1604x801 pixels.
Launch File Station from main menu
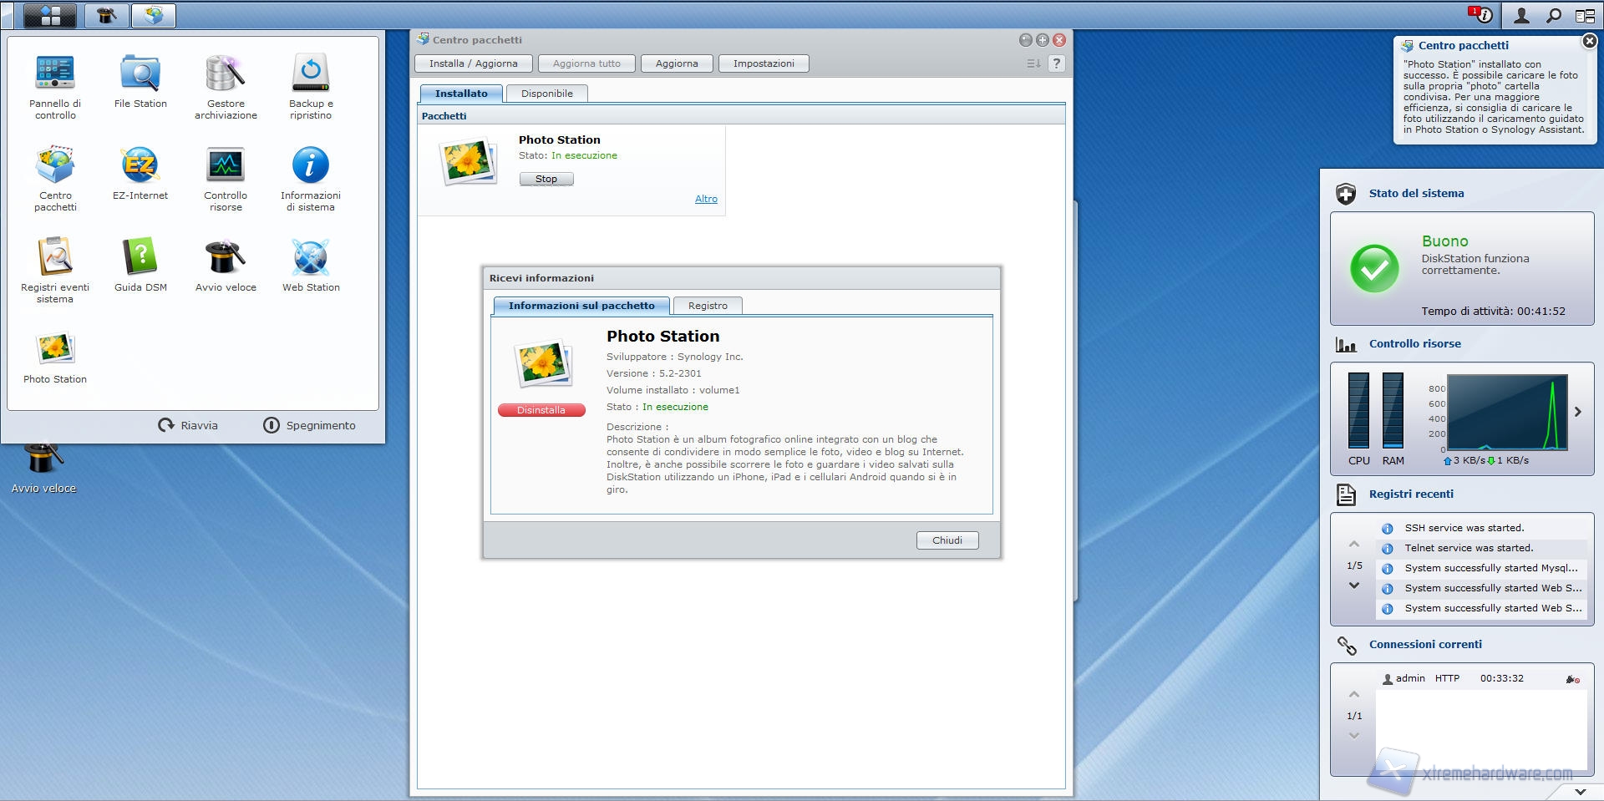pos(140,74)
